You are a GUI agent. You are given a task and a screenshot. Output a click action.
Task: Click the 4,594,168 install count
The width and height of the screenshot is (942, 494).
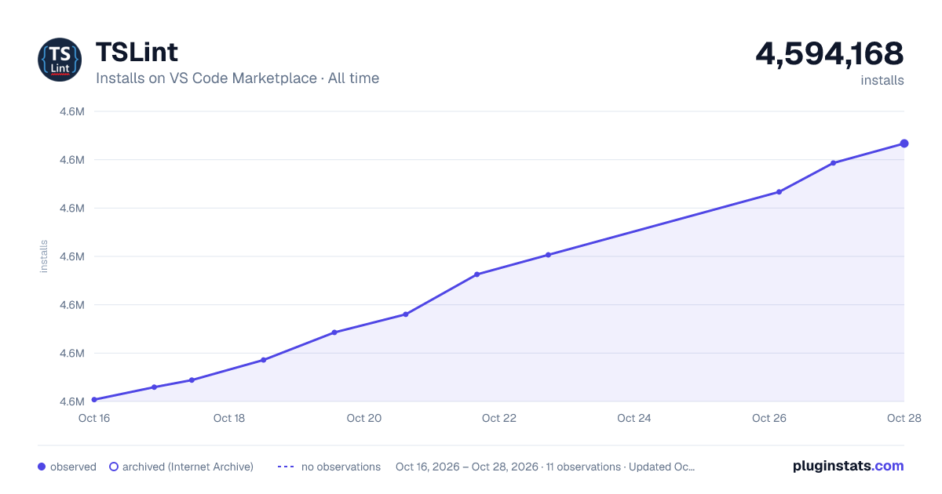[830, 53]
